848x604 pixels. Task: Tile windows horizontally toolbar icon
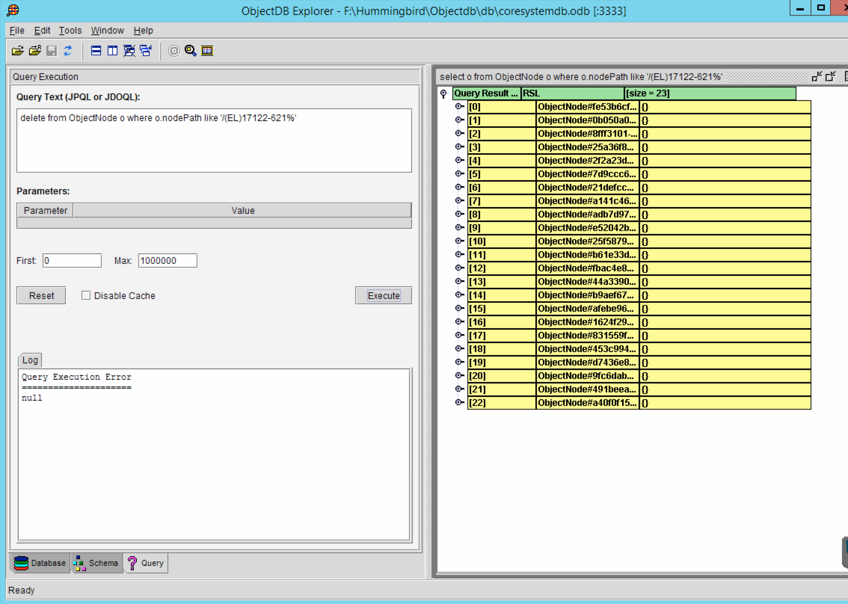tap(96, 50)
